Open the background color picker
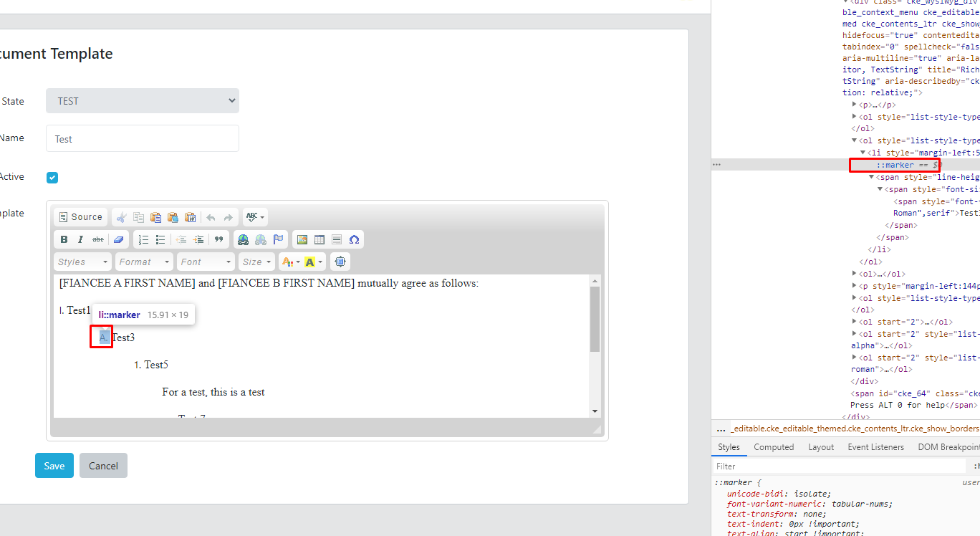 314,262
